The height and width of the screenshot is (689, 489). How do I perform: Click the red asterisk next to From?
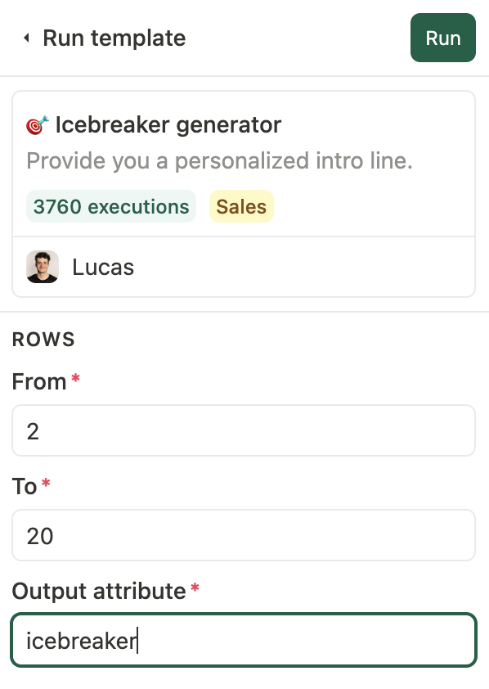[75, 378]
